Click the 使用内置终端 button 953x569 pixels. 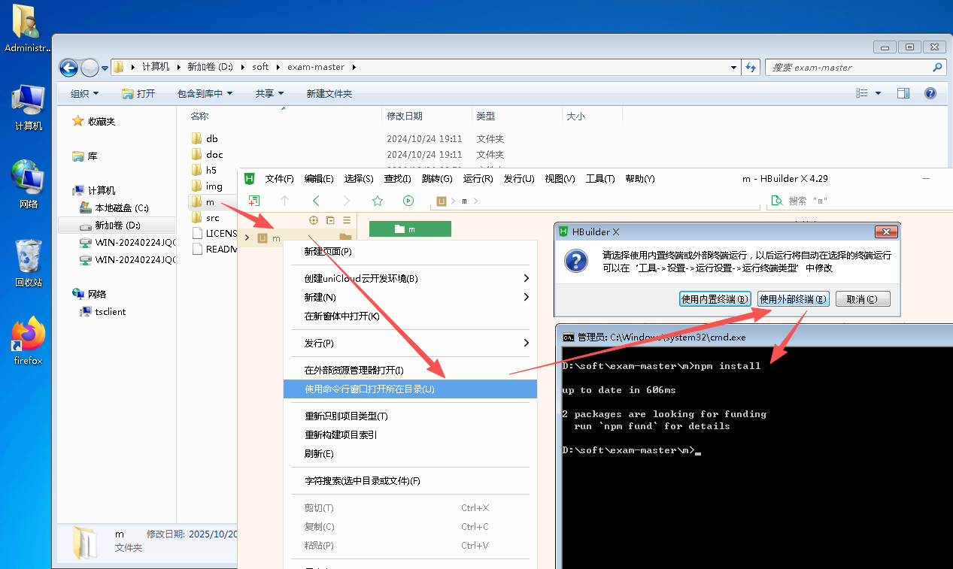tap(715, 299)
